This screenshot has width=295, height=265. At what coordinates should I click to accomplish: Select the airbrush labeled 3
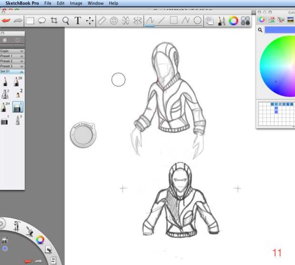coord(18,120)
